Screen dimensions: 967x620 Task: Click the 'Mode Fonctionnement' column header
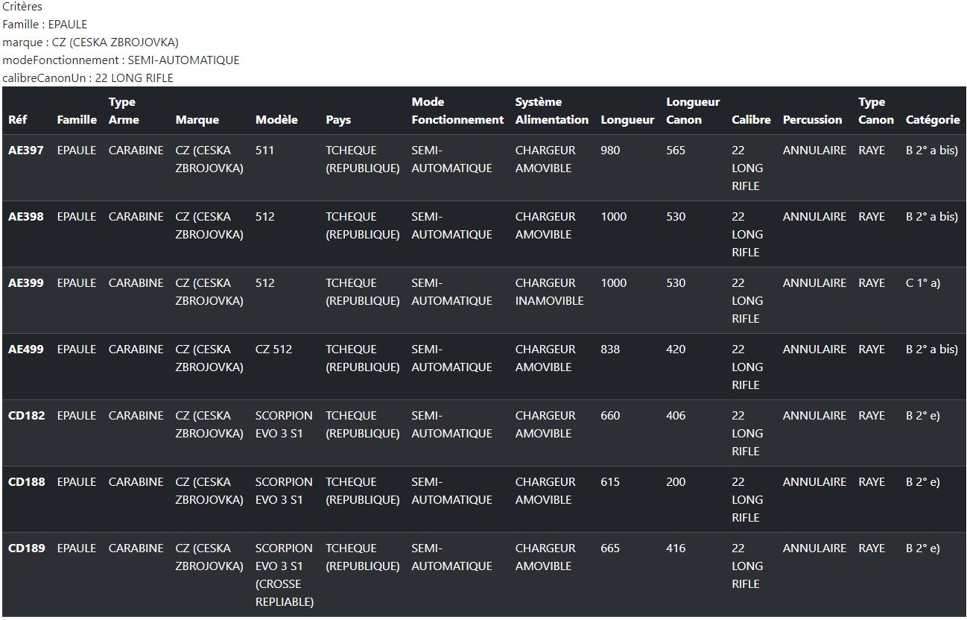pyautogui.click(x=457, y=110)
